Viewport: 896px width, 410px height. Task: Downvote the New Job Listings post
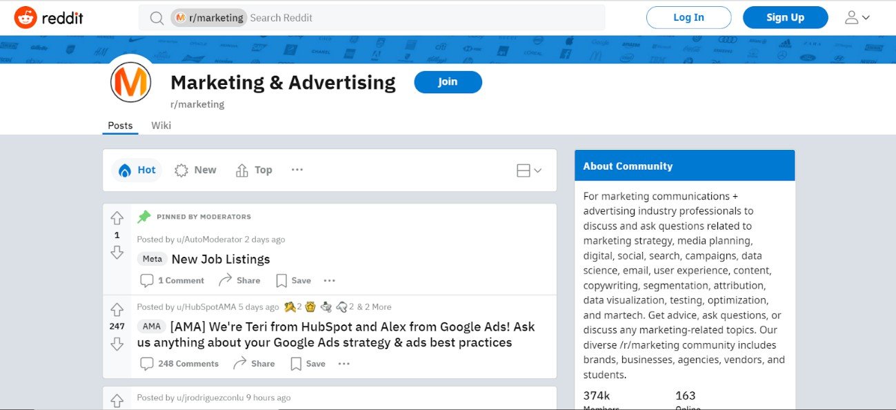pyautogui.click(x=117, y=253)
